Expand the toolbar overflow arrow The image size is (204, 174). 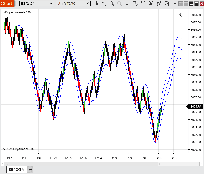[x=175, y=4]
